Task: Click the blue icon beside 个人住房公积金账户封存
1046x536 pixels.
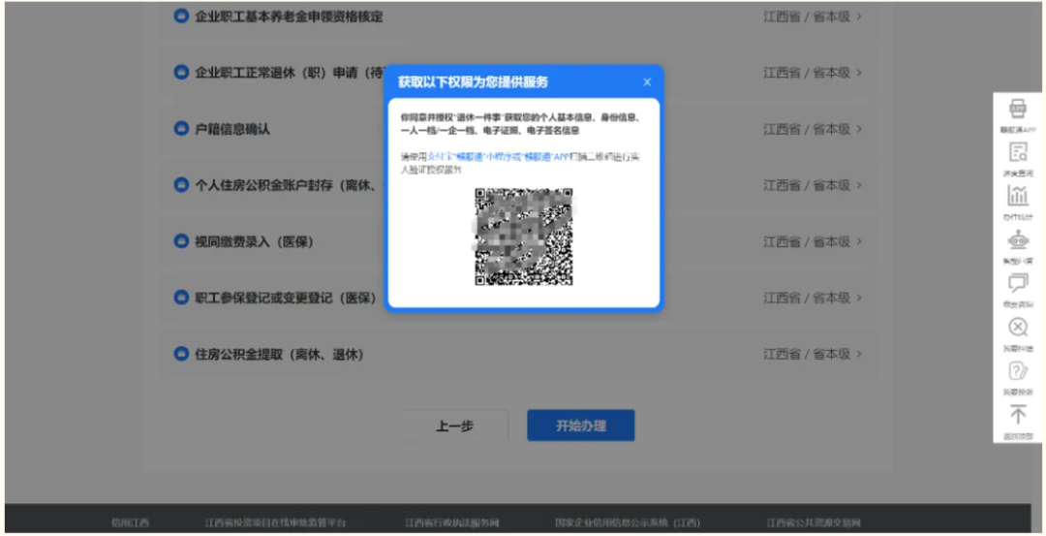Action: click(x=181, y=185)
